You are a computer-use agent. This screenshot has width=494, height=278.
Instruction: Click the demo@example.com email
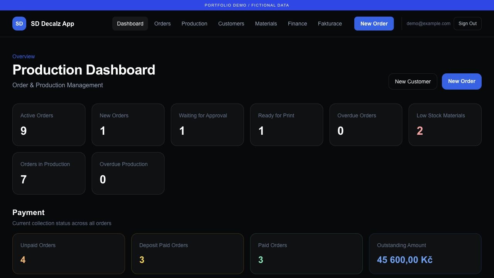click(x=428, y=24)
